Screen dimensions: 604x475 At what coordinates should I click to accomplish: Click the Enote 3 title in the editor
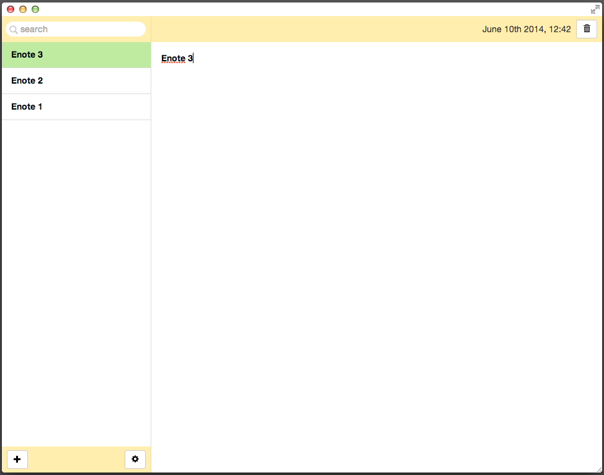(x=175, y=58)
